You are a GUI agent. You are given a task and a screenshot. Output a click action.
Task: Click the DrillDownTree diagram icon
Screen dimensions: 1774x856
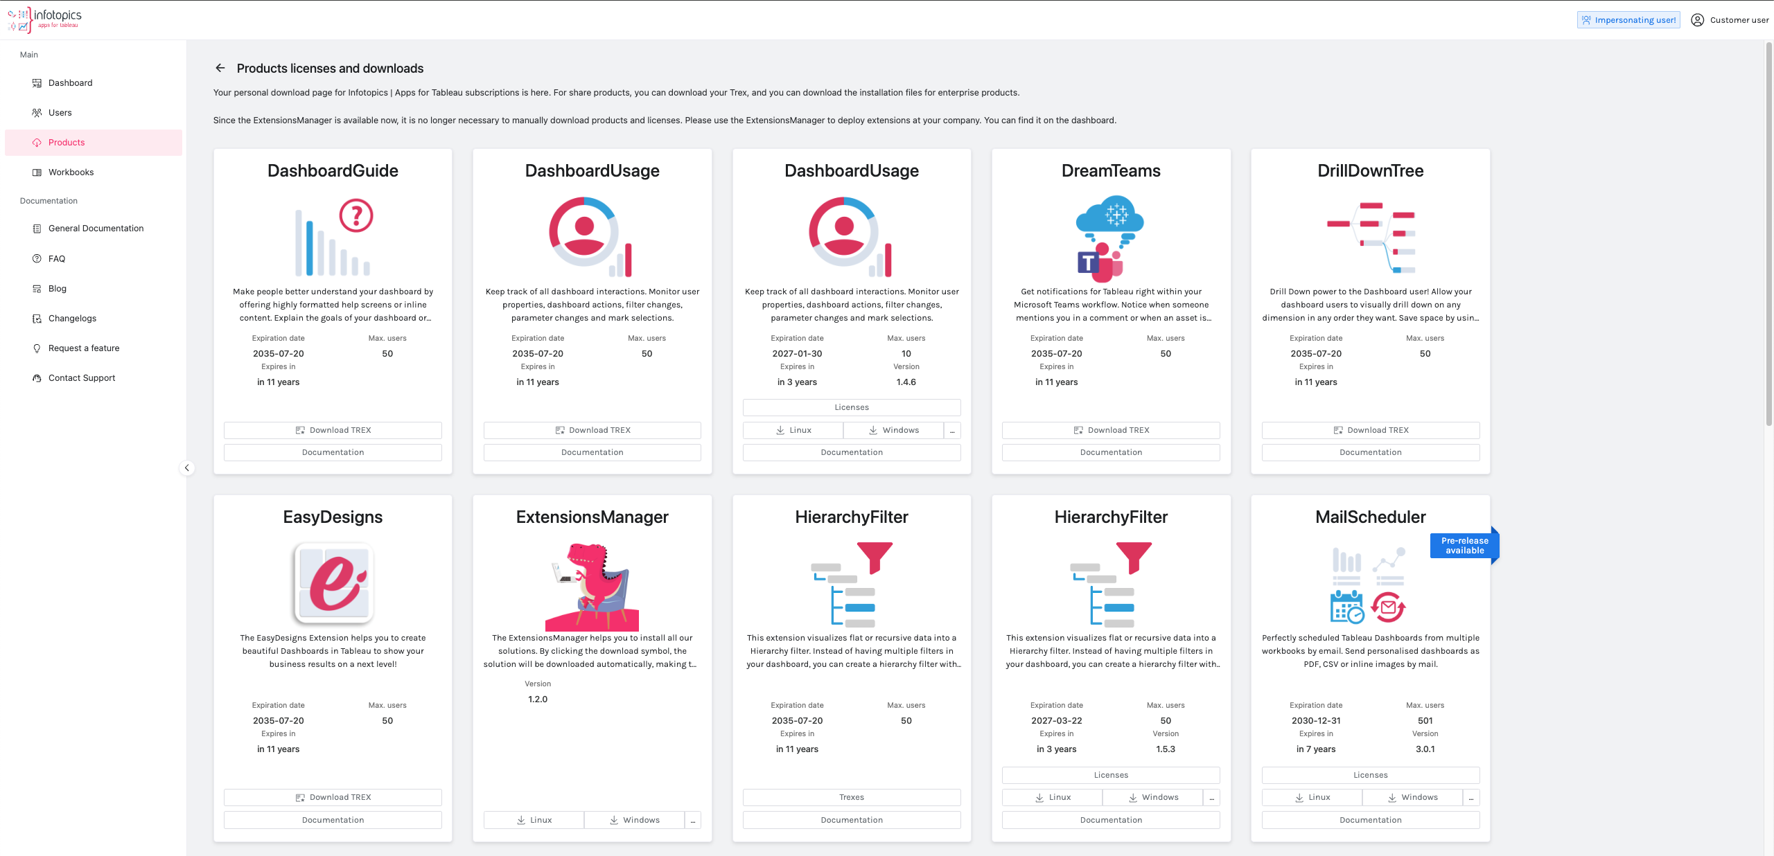[x=1371, y=237]
